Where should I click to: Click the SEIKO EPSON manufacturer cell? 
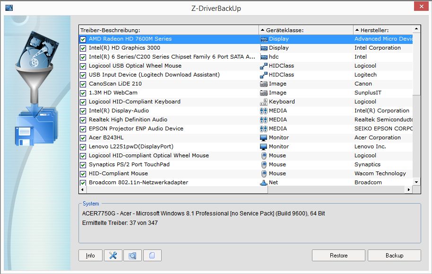click(383, 128)
